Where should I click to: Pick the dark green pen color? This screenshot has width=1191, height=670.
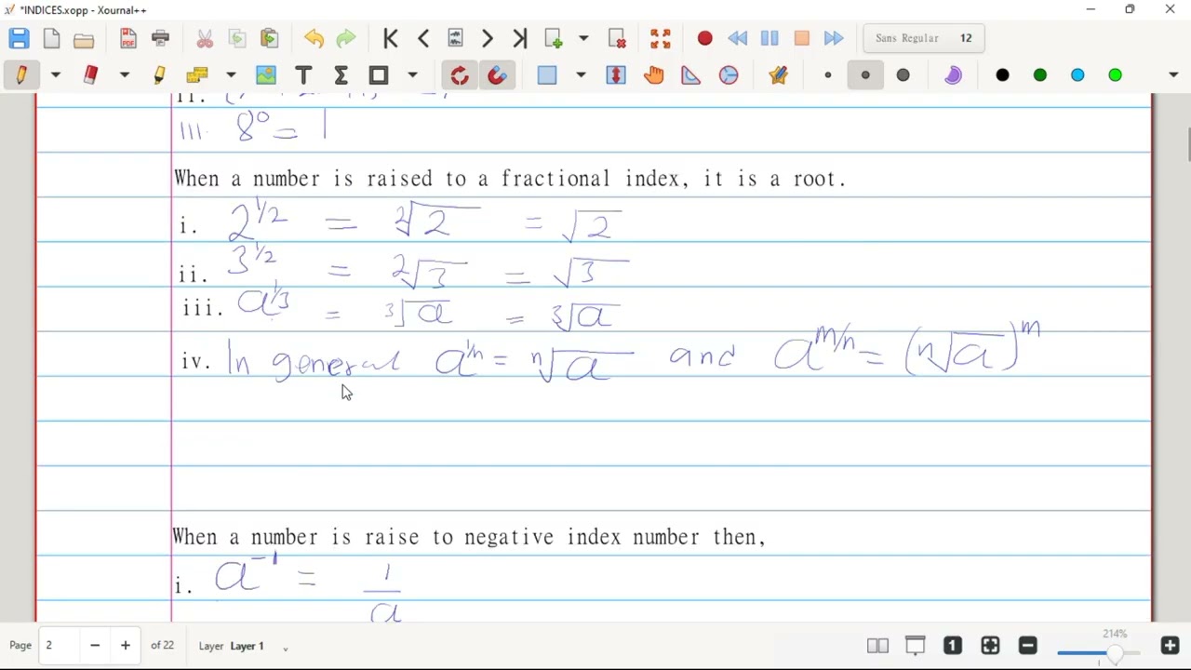pyautogui.click(x=1040, y=75)
